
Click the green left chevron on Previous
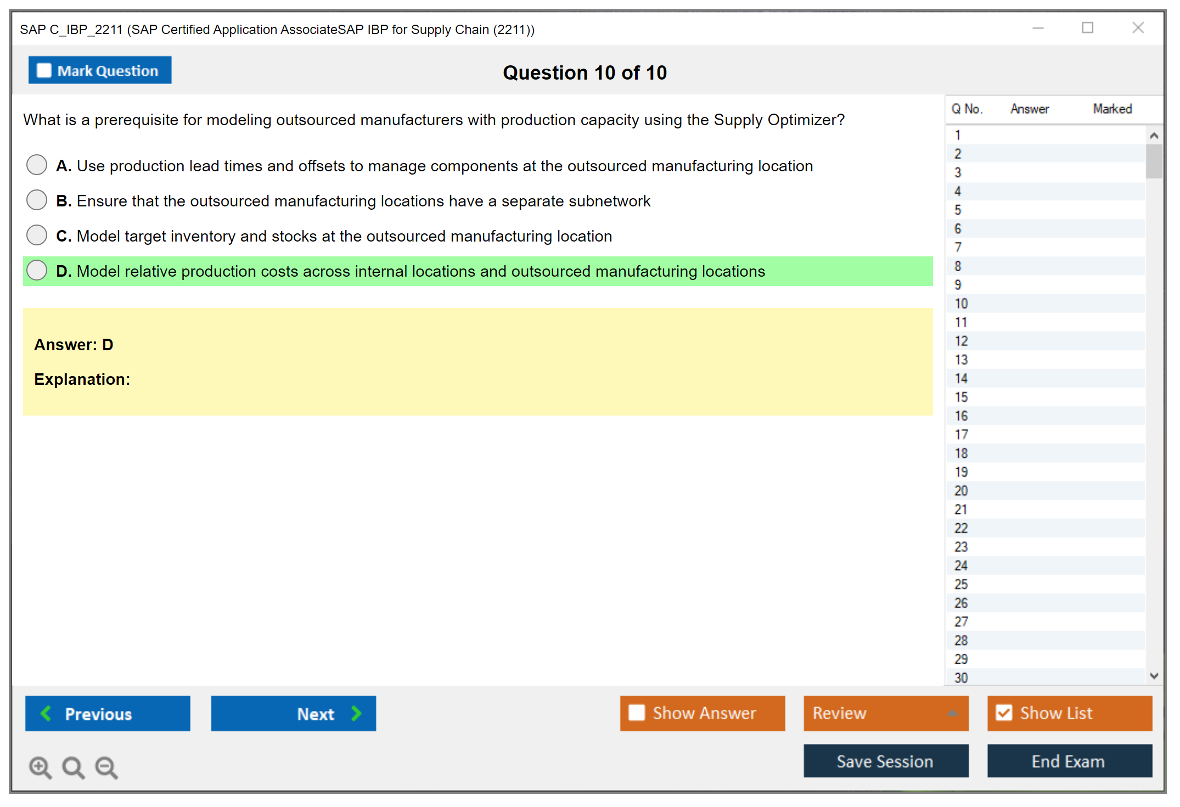pyautogui.click(x=46, y=713)
